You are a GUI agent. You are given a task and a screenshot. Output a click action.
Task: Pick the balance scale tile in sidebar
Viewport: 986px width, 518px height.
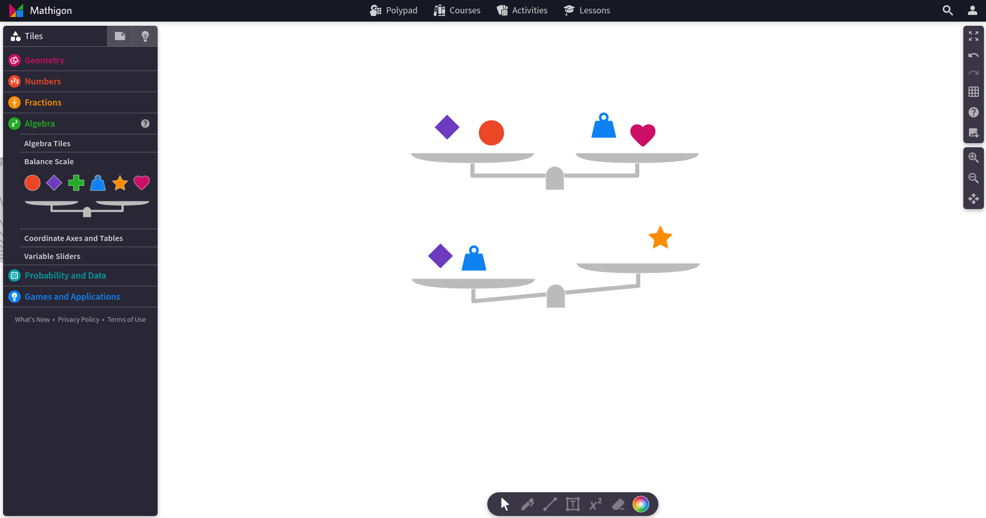click(87, 208)
